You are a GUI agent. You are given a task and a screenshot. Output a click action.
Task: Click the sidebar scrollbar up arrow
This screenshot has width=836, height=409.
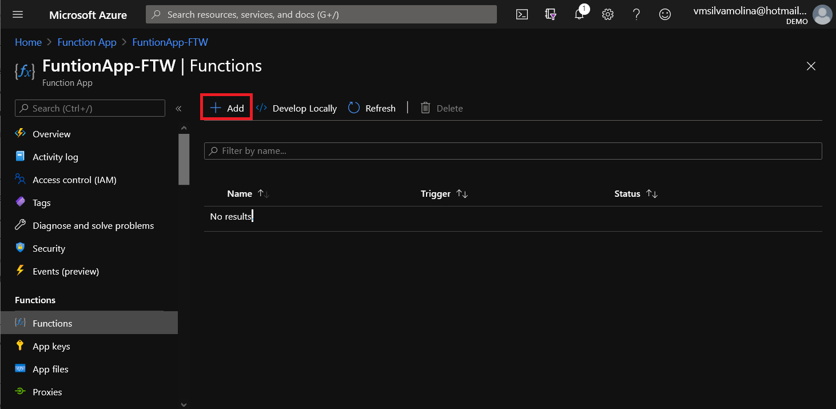coord(184,128)
